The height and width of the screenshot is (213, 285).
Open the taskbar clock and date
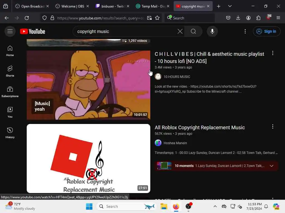(254, 206)
